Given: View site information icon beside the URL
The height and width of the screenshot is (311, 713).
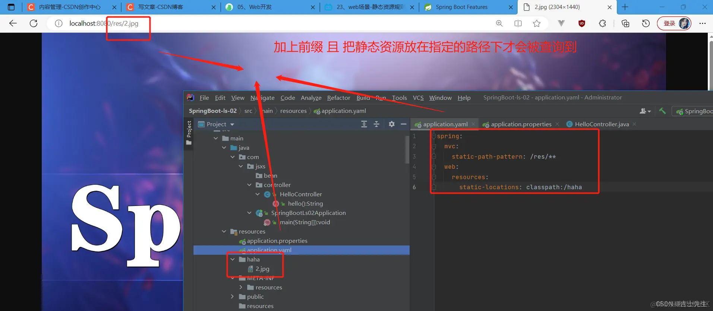Looking at the screenshot, I should [x=59, y=23].
